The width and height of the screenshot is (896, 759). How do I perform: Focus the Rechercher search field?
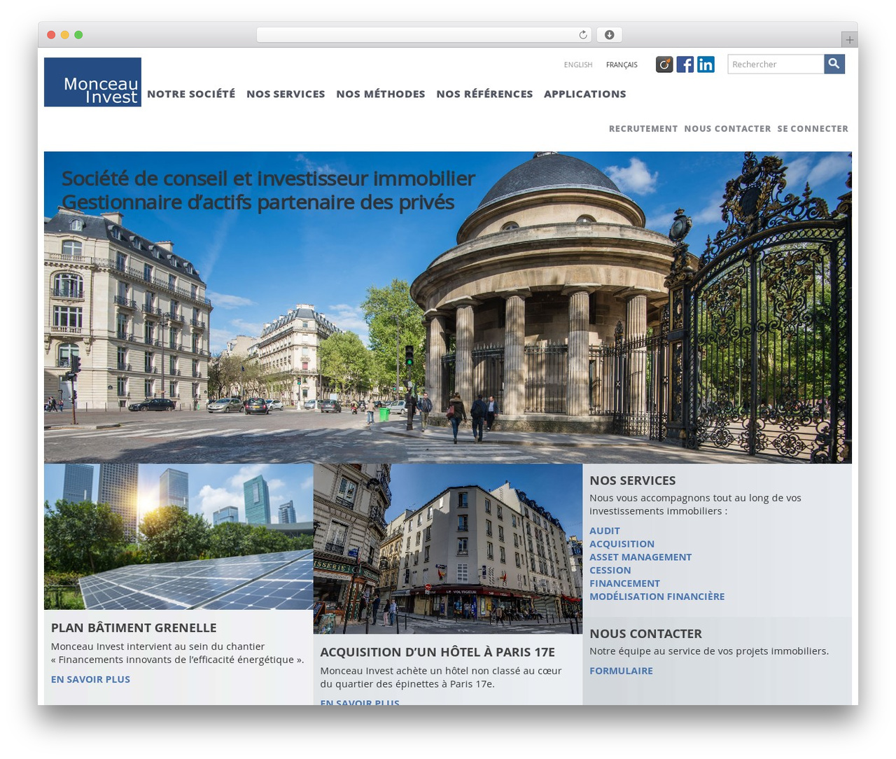(776, 64)
